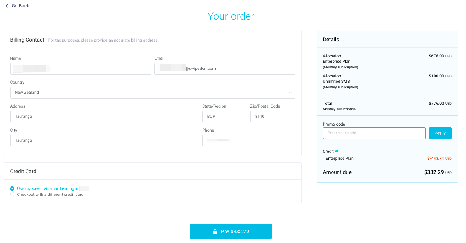Screen dimensions: 466x243
Task: Select saved Visa card radio option
Action: (x=12, y=188)
